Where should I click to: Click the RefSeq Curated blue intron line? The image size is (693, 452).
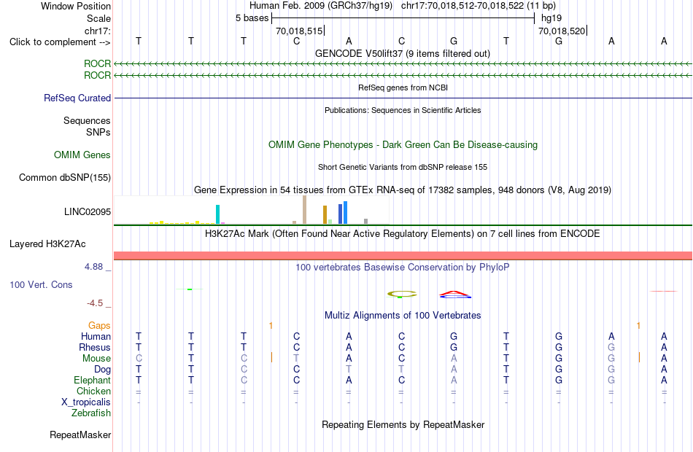click(403, 98)
